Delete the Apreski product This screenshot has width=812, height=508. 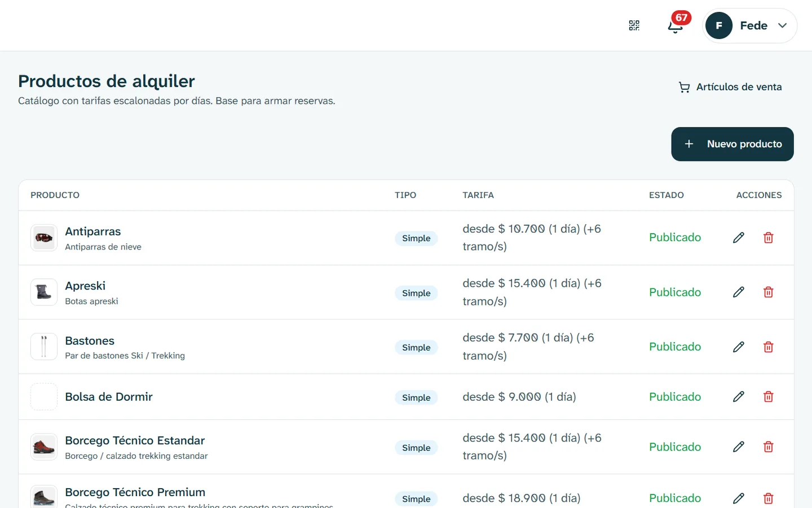tap(768, 292)
